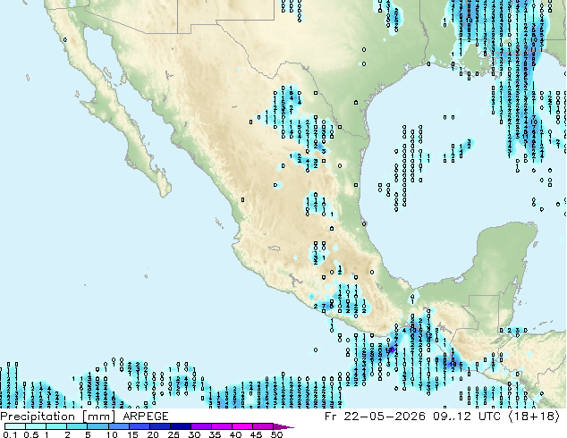Screen dimensions: 567x438
Task: Click the '(18+18)' forecast offset text
Action: 535,417
